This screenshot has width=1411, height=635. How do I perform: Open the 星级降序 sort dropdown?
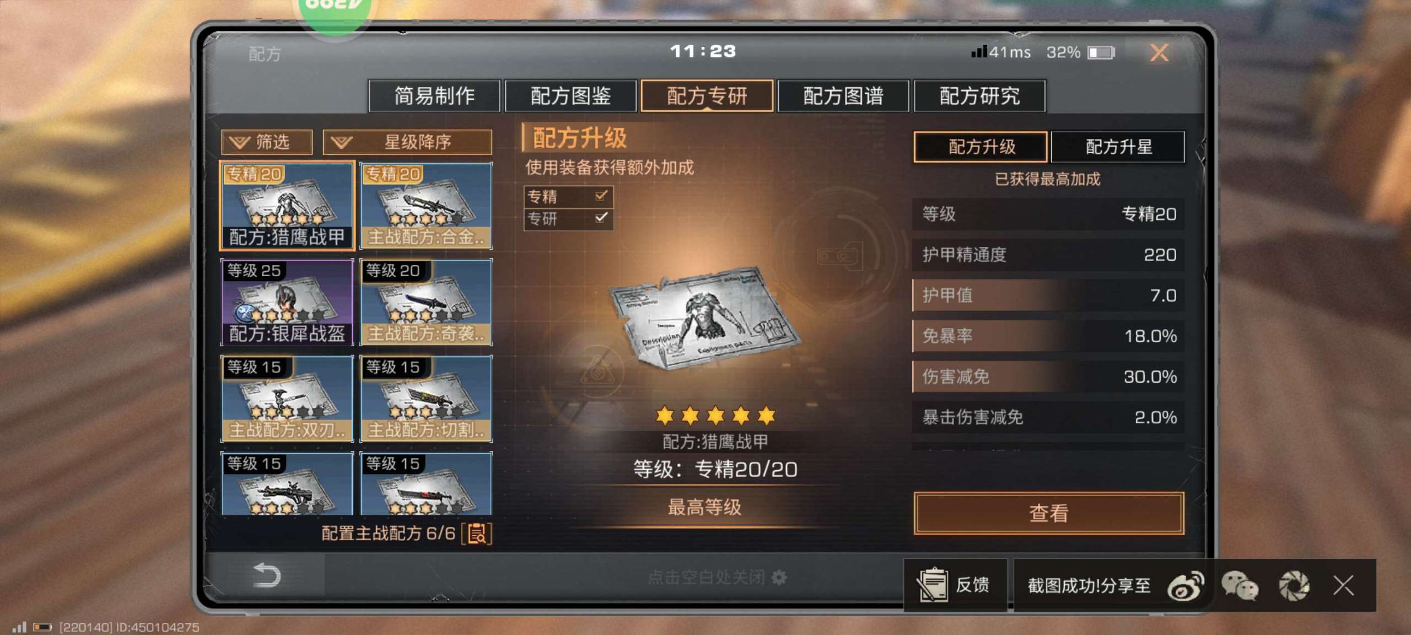(x=407, y=142)
